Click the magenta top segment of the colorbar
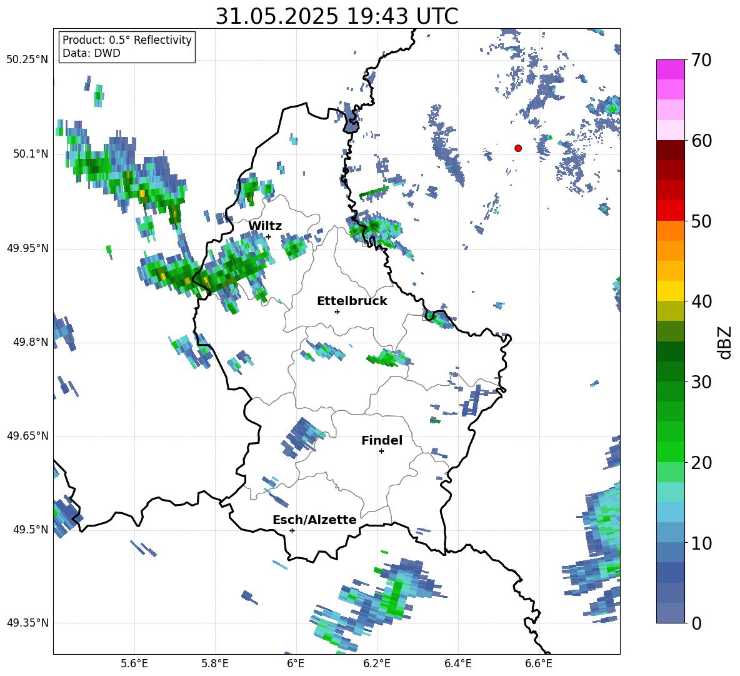Screen dimensions: 740x676 [670, 69]
